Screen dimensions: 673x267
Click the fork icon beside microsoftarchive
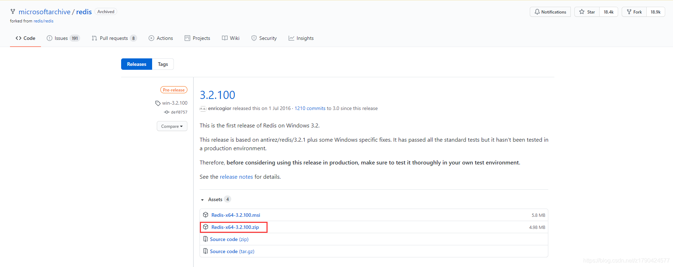pyautogui.click(x=13, y=12)
